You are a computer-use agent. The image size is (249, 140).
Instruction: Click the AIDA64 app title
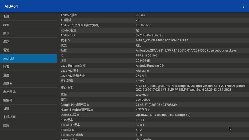pyautogui.click(x=11, y=6)
